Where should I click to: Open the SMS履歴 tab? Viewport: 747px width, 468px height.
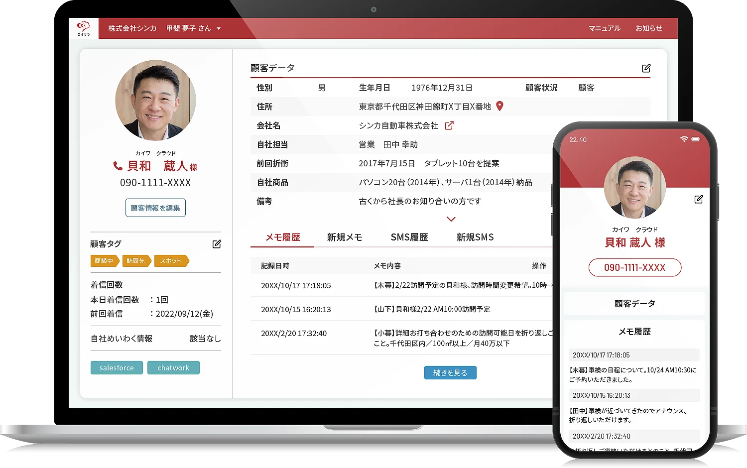409,237
